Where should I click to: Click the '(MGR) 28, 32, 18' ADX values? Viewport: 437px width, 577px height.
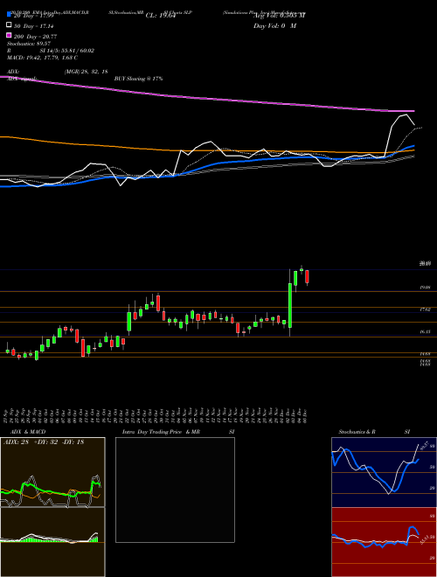coord(86,72)
